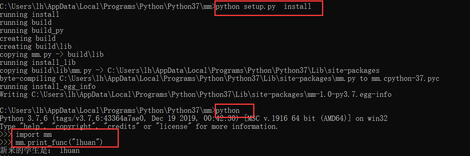Click the 'python' command at second prompt

(228, 111)
